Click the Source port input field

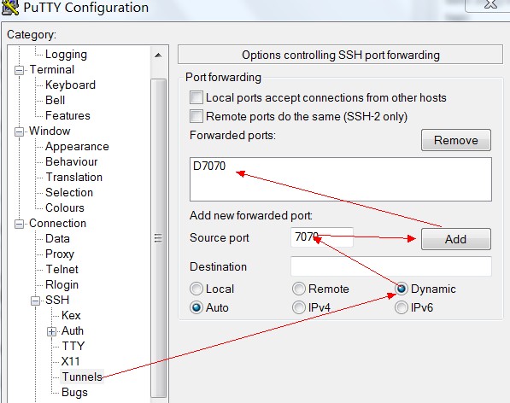click(x=322, y=237)
